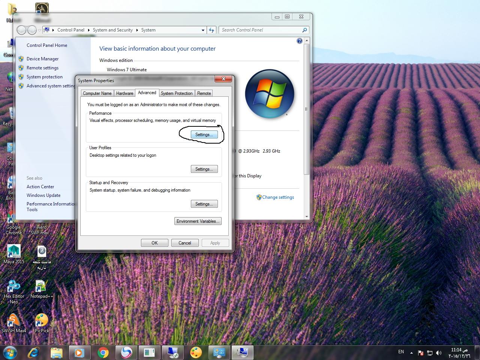Open Environment Variables dialog
This screenshot has width=480, height=360.
point(198,221)
